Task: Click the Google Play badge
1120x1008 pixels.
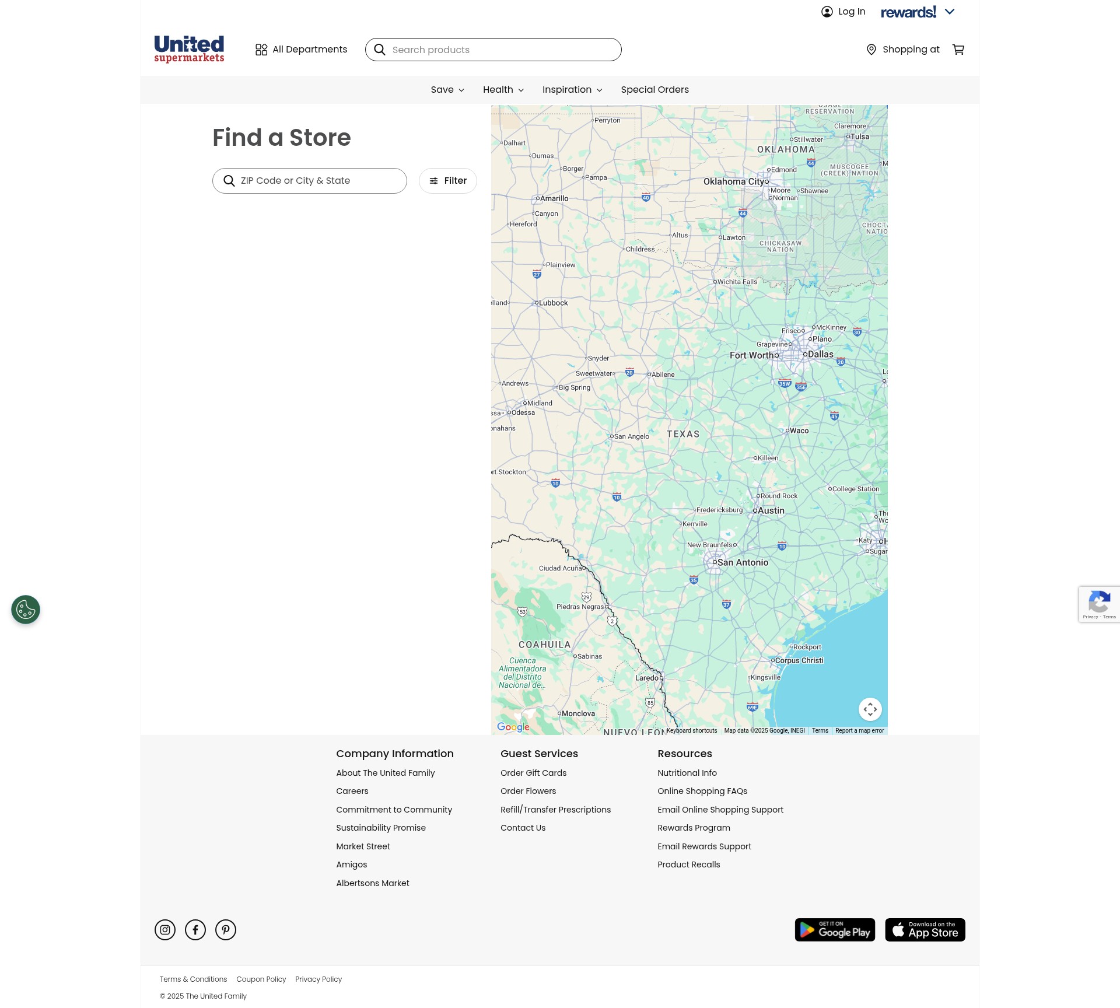Action: point(835,930)
